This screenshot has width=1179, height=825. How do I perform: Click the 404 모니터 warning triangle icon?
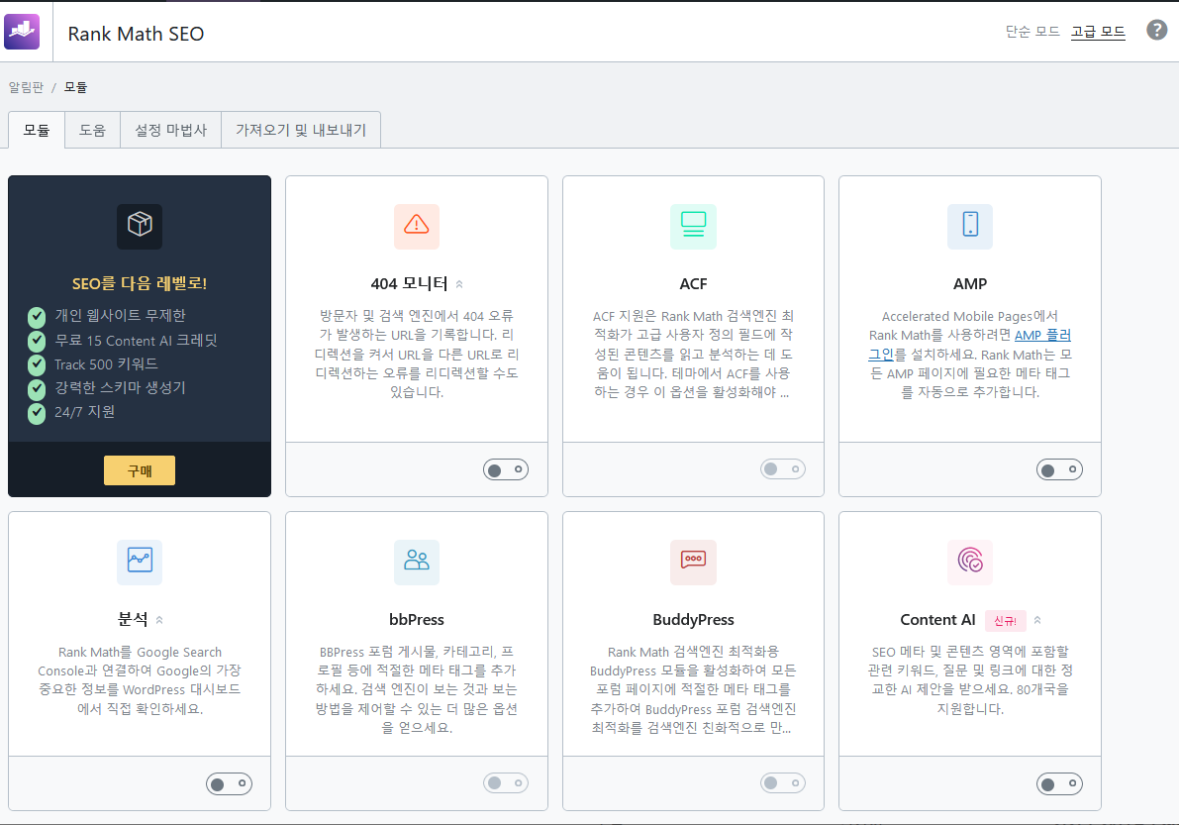417,226
